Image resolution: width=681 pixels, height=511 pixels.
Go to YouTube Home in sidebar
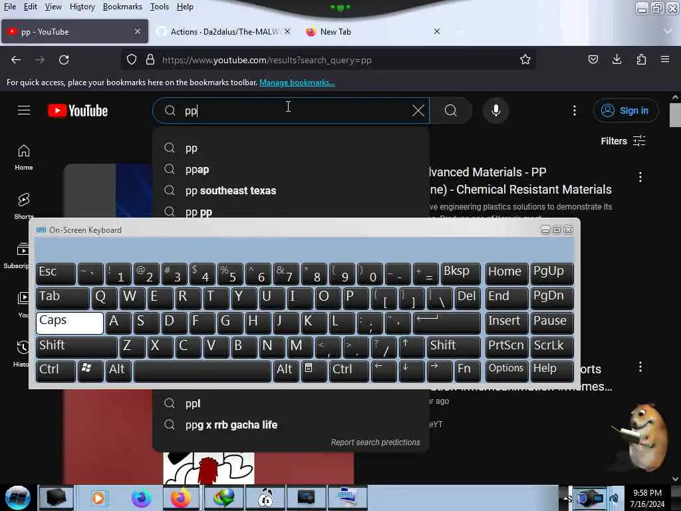tap(24, 157)
